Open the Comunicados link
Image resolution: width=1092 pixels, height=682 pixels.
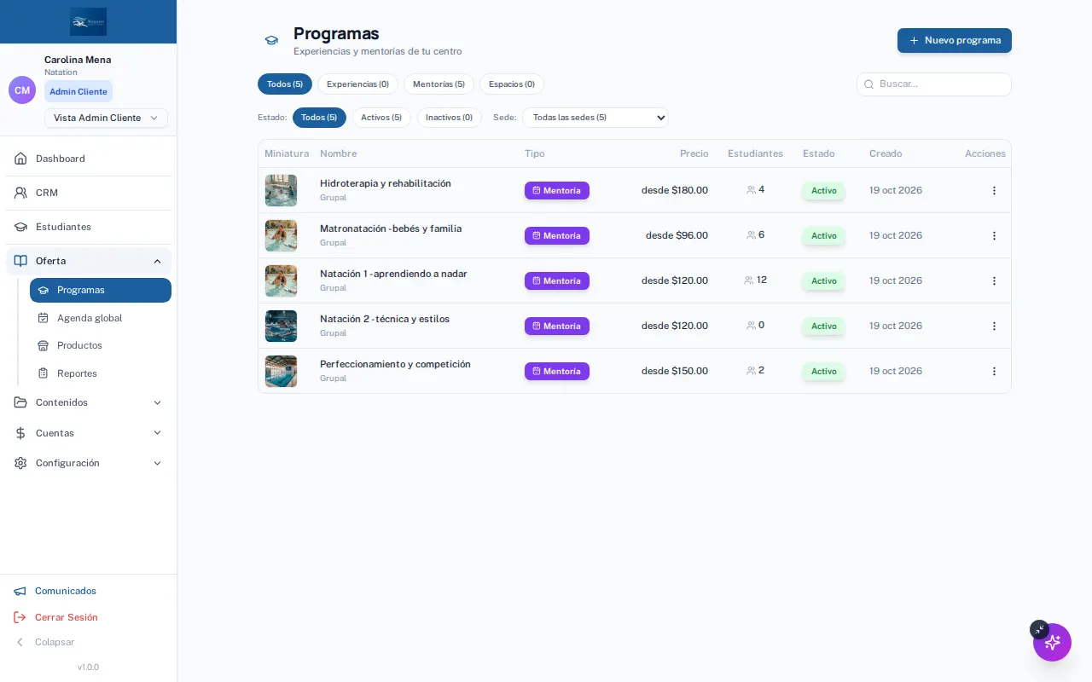click(x=66, y=591)
